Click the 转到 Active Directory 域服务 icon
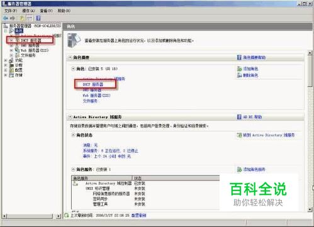The image size is (314, 227). click(x=239, y=135)
